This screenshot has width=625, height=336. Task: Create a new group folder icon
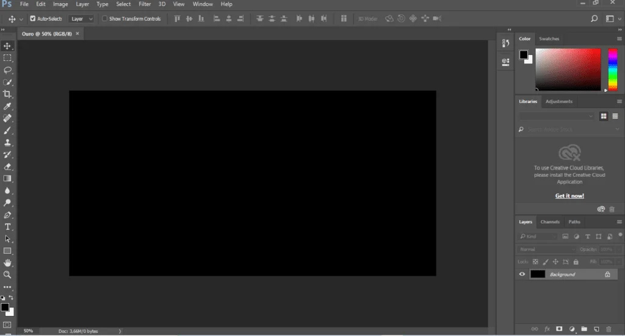pos(584,329)
